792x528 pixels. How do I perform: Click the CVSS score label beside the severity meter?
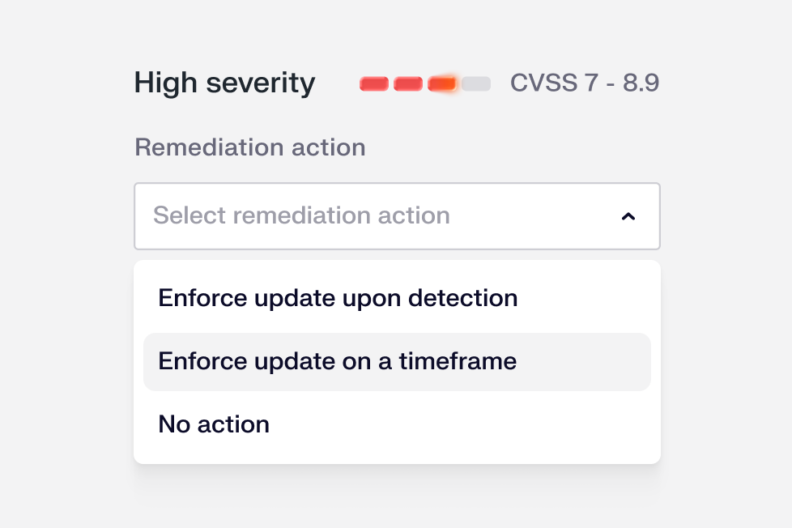pos(584,83)
